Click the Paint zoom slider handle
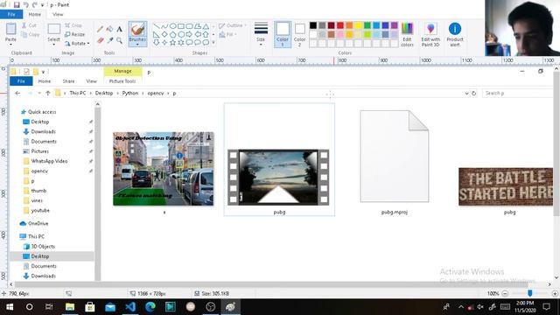 (530, 293)
